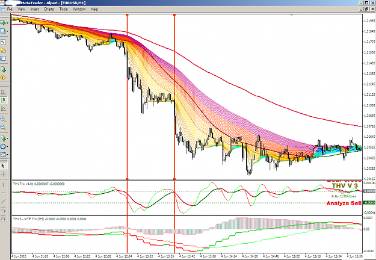Click the chart icon beside File menu
The height and width of the screenshot is (260, 376).
pyautogui.click(x=2, y=9)
